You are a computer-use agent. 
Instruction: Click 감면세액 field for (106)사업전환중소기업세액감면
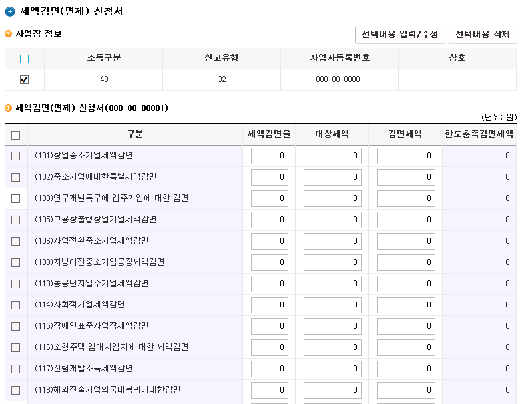406,241
